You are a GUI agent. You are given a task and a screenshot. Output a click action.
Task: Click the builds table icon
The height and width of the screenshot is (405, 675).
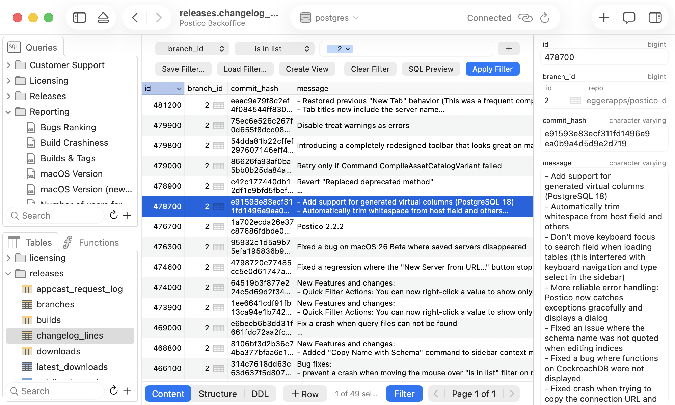pyautogui.click(x=27, y=320)
